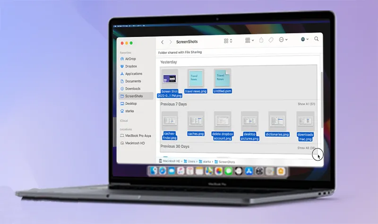
Task: Open Safari from the Dock
Action: 163,171
